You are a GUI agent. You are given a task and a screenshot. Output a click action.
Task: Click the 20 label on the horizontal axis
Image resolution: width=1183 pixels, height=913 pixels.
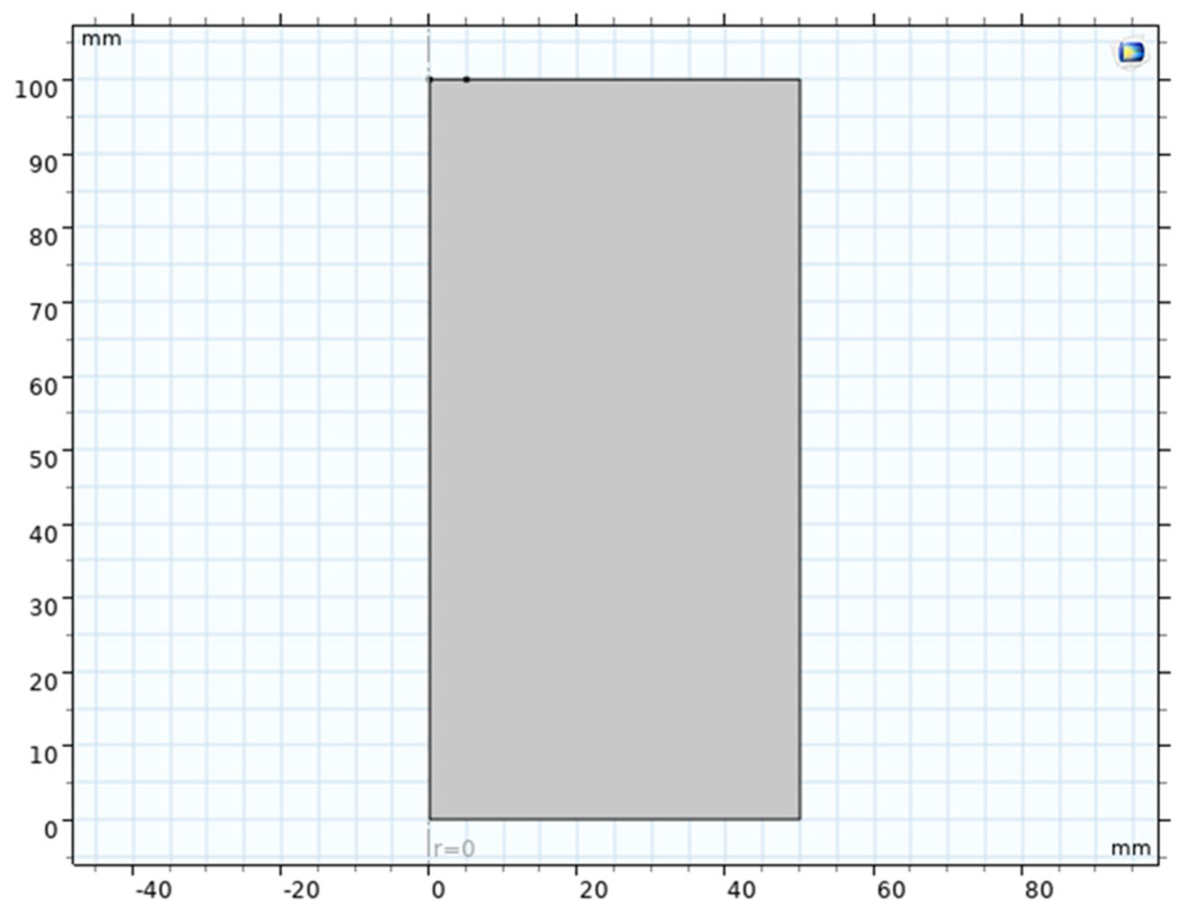point(593,889)
